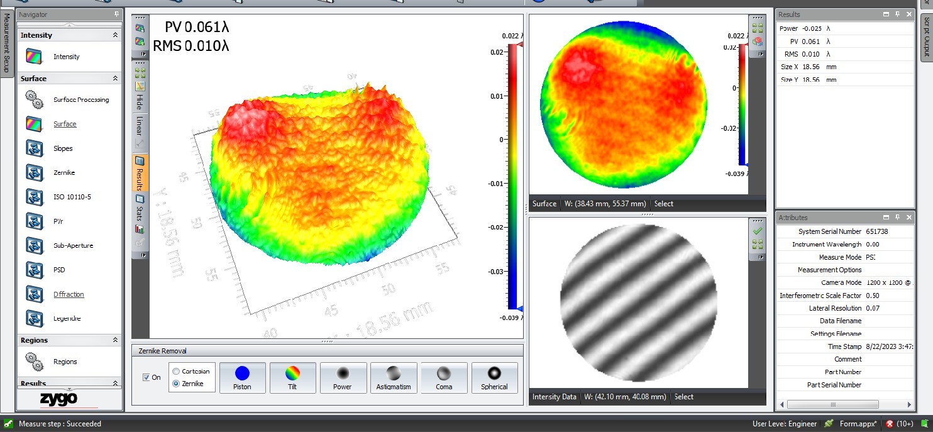The width and height of the screenshot is (933, 432).
Task: Open the Measurement Setup side tab
Action: tap(6, 43)
